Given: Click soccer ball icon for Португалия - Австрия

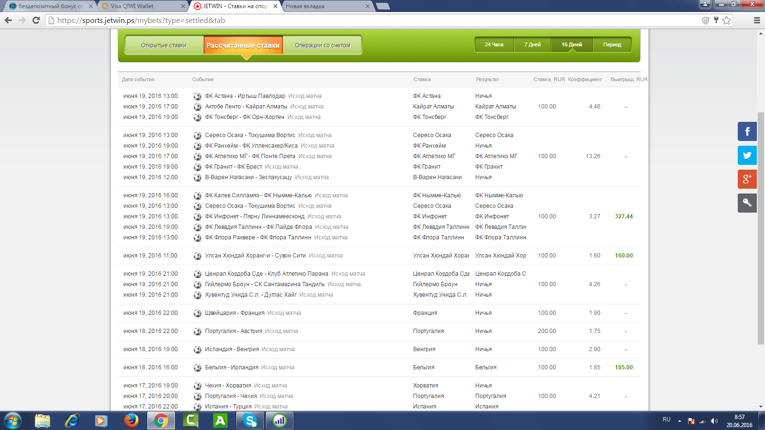Looking at the screenshot, I should tap(197, 331).
